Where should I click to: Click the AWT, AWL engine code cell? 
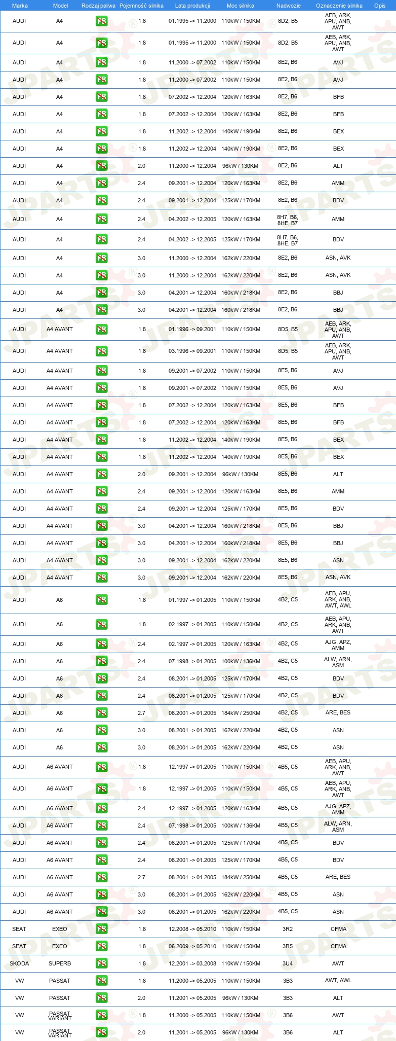pos(338,981)
